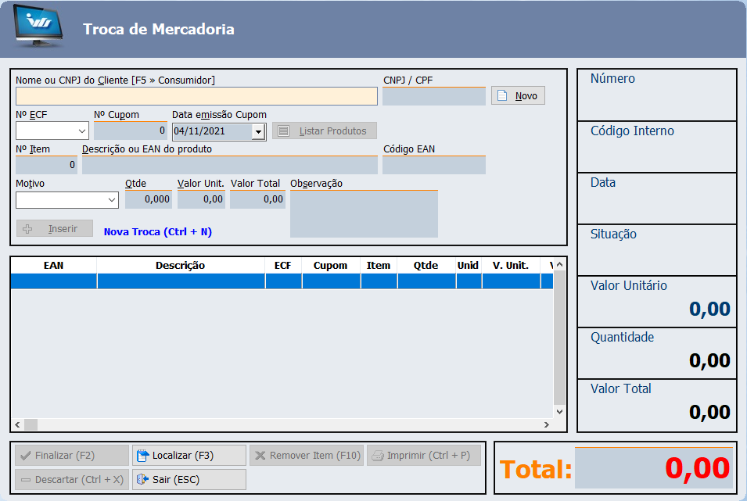747x501 pixels.
Task: Click the application monitor logo icon
Action: pos(39,29)
